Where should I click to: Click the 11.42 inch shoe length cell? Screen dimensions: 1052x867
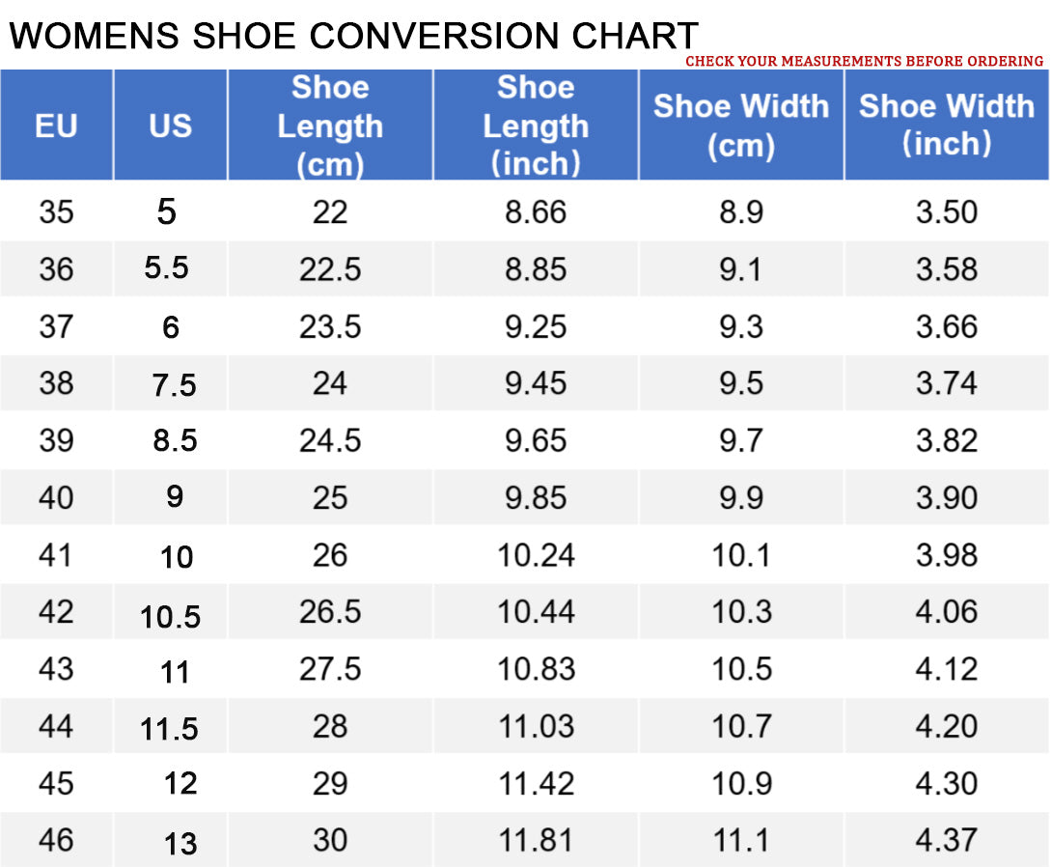coord(536,783)
